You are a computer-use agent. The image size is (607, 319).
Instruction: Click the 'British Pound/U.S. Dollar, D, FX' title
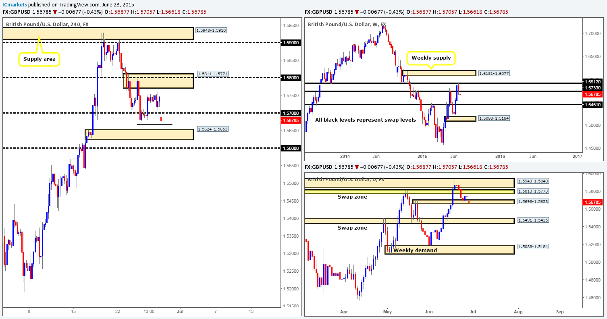(346, 179)
